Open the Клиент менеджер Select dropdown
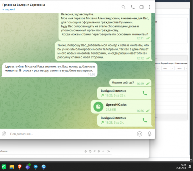 tap(182, 68)
